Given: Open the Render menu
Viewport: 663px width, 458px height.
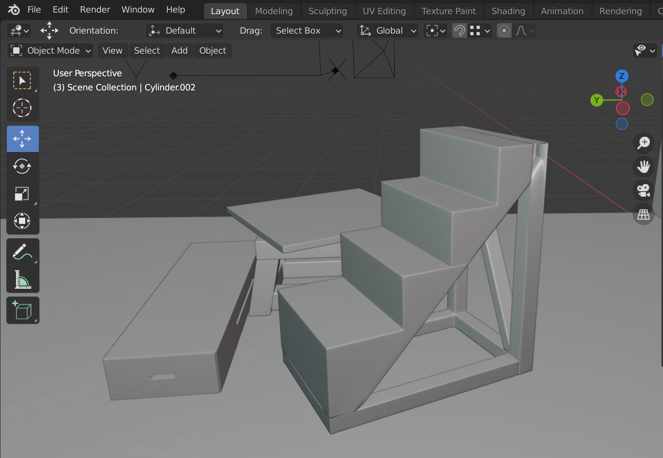Looking at the screenshot, I should [x=95, y=9].
